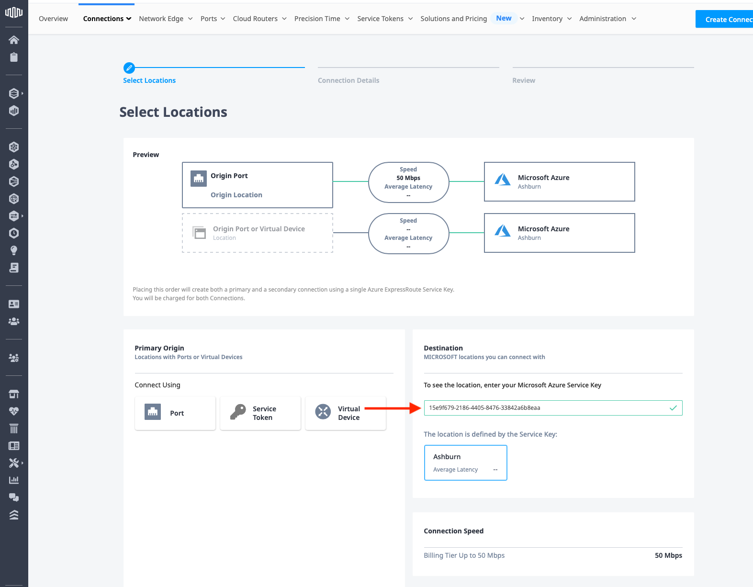Click the New badge in the navigation bar
Screen dimensions: 753x587
point(504,18)
